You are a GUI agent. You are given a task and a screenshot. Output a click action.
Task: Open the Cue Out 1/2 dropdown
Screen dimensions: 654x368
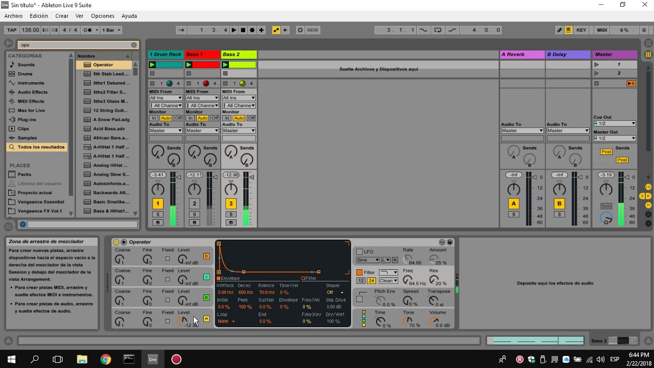pyautogui.click(x=615, y=124)
